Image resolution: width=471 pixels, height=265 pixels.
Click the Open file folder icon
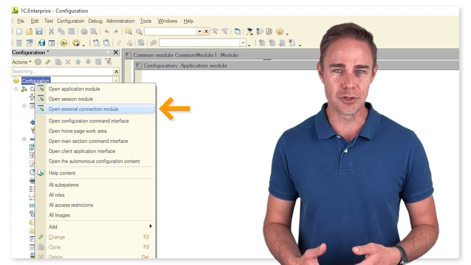[29, 32]
